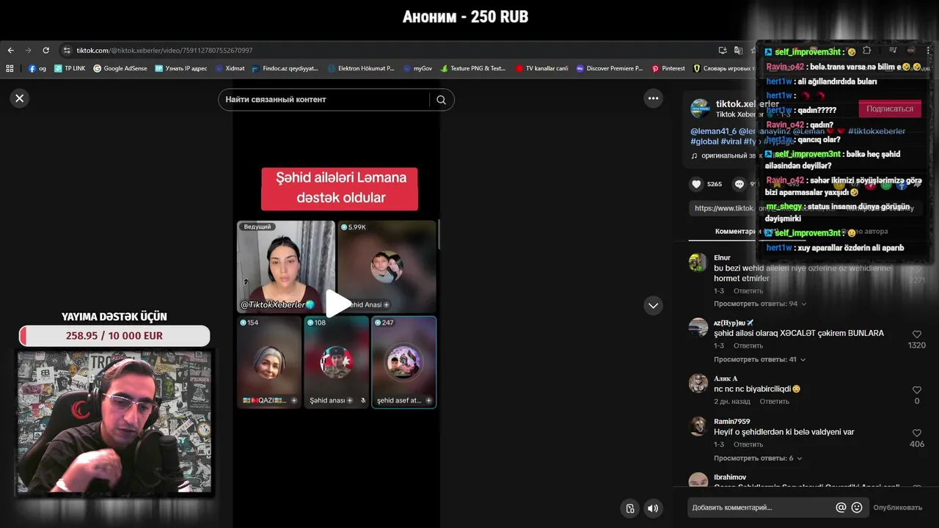Toggle the auto-scroll icon beside volume
This screenshot has width=939, height=528.
629,508
